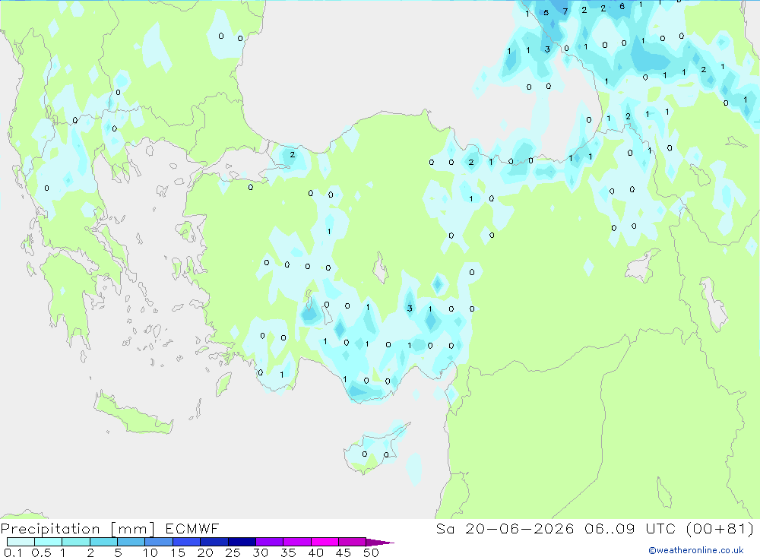Click the precipitation value '7' on the map
Screen dimensions: 760x557
(x=565, y=11)
